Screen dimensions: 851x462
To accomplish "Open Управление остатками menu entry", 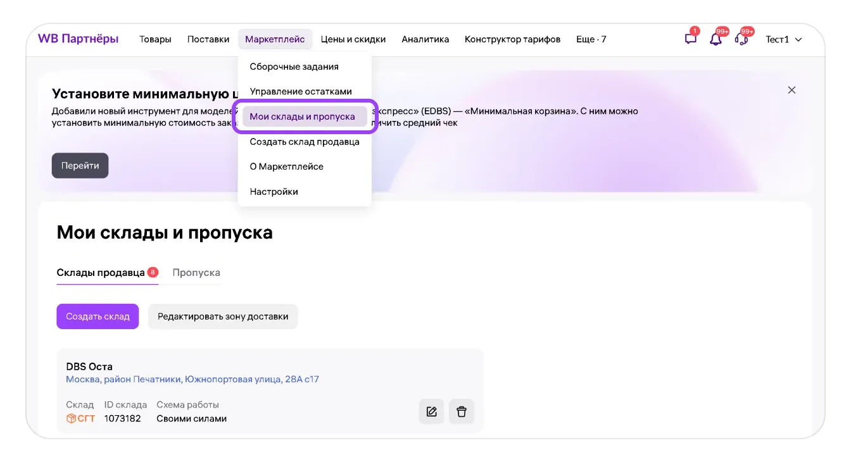I will tap(300, 91).
